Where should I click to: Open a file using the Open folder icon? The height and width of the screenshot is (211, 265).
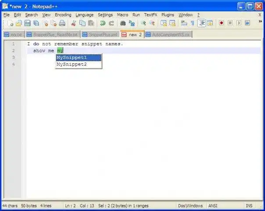[x=19, y=23]
